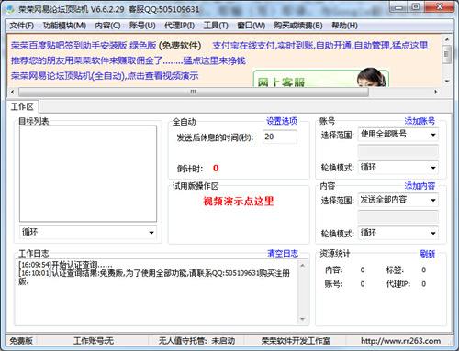The height and width of the screenshot is (351, 459).
Task: Click the banner vertical scroll down arrow
Action: (x=446, y=81)
